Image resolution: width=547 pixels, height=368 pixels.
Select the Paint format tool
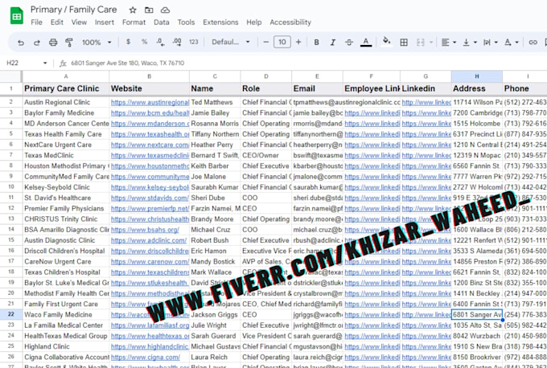[69, 43]
